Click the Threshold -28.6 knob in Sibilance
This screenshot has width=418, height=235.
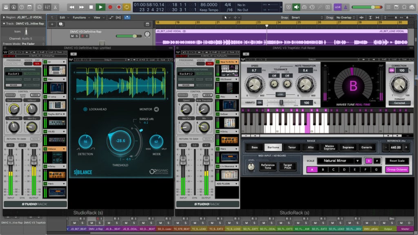pyautogui.click(x=120, y=141)
